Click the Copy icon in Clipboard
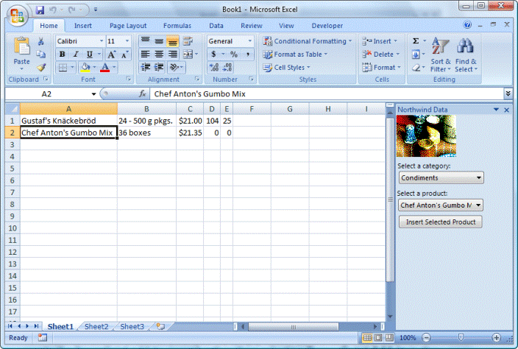The image size is (518, 349). tap(41, 54)
